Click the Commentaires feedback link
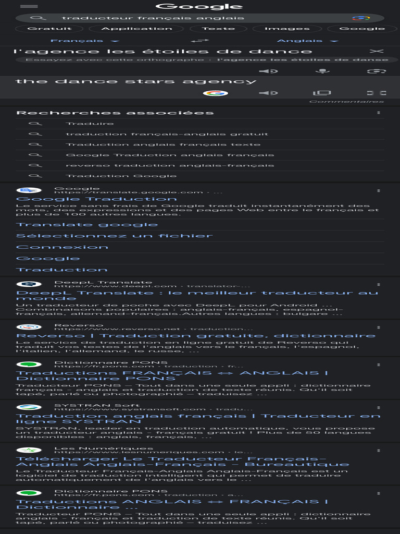Screen dimensions: 400x534 [346, 102]
